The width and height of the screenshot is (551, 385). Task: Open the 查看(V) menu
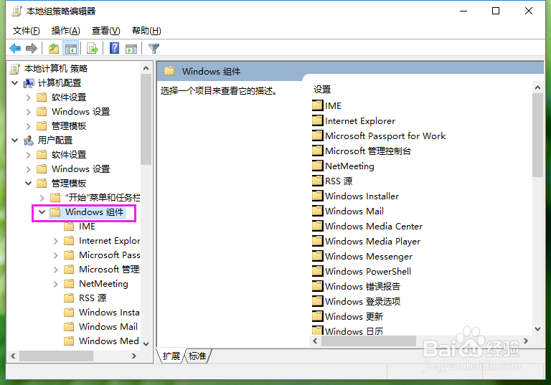point(105,31)
